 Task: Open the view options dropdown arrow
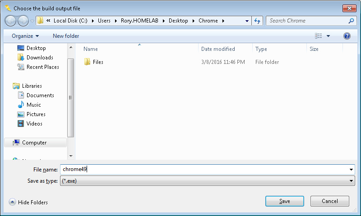coord(329,36)
